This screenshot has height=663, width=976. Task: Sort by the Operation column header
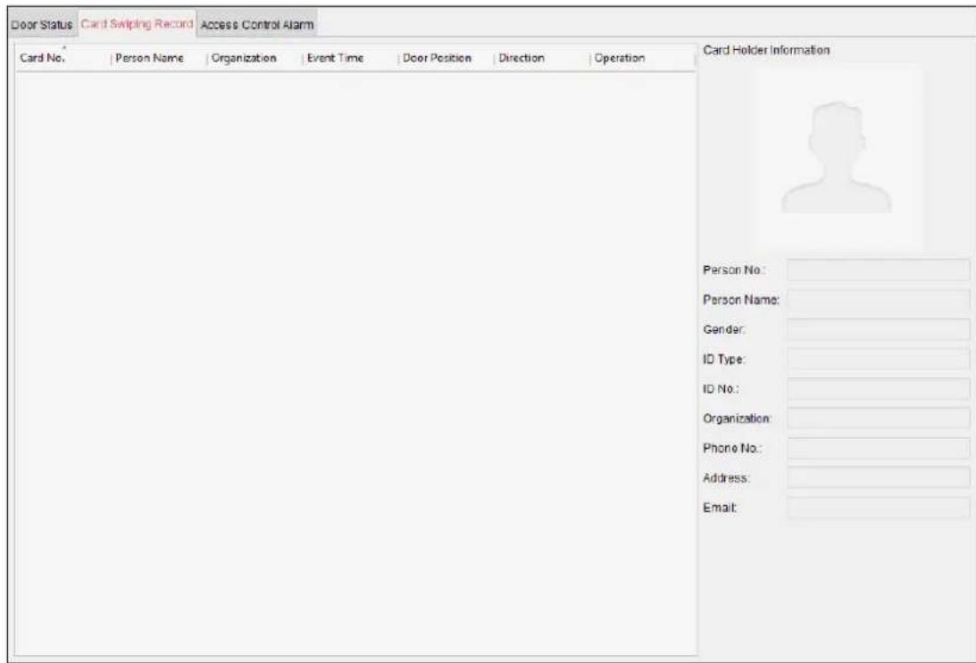tap(642, 58)
